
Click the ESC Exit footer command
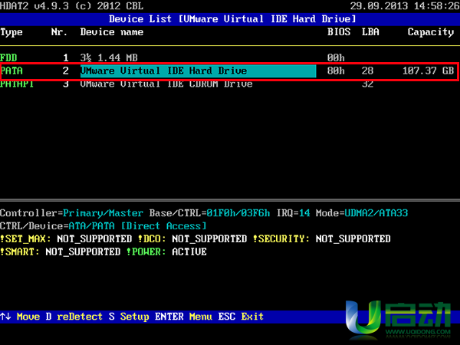(241, 317)
